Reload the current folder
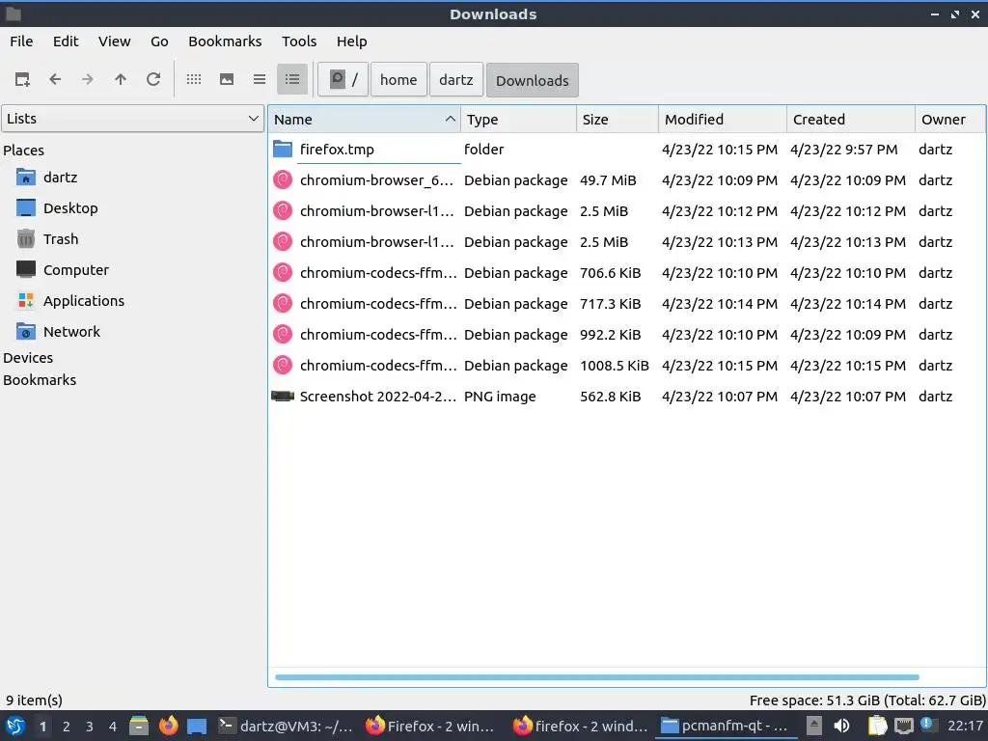 (153, 79)
